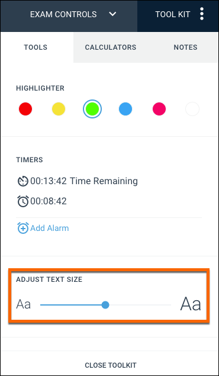This screenshot has height=376, width=219.
Task: Choose the green highlighter swatch
Action: (x=92, y=109)
